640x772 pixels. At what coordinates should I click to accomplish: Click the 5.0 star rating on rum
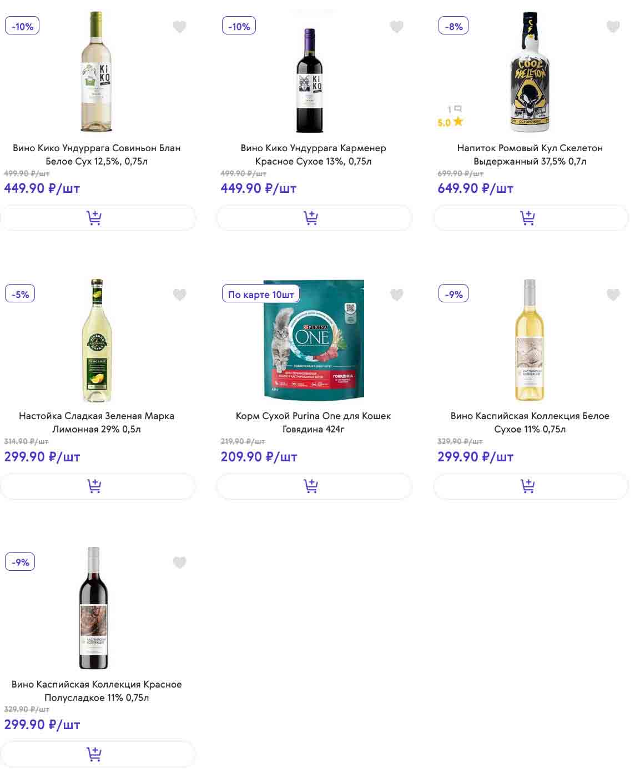[450, 122]
